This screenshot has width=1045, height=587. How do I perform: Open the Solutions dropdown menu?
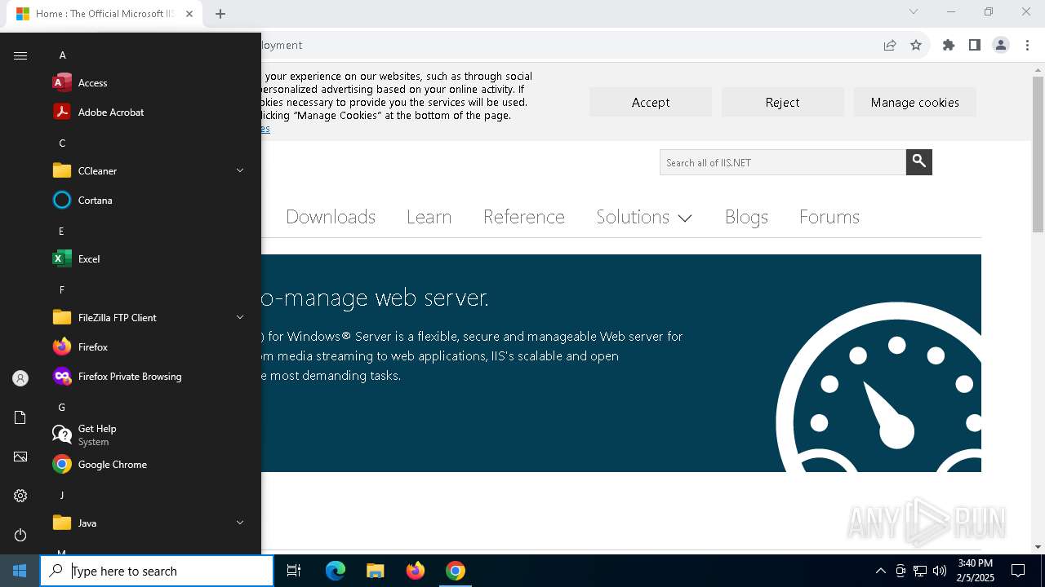[644, 217]
